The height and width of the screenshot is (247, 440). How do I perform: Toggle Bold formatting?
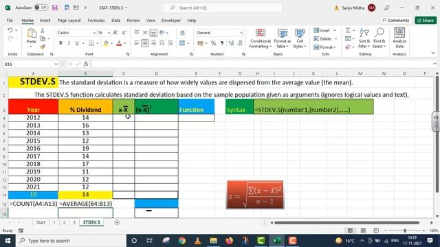click(60, 43)
